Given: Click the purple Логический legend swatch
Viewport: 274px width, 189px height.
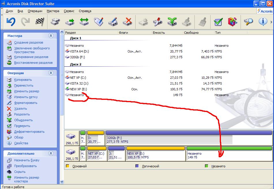Looking at the screenshot, I should click(137, 166).
